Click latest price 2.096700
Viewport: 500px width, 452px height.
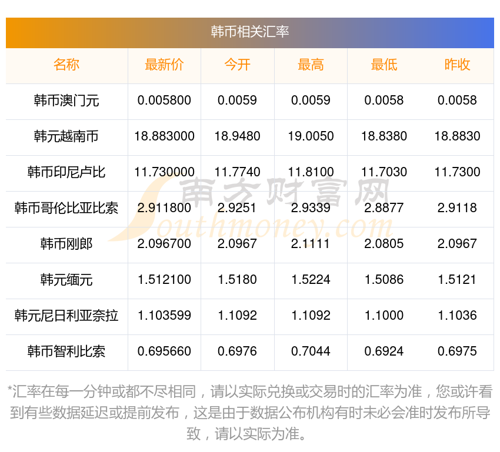point(164,244)
